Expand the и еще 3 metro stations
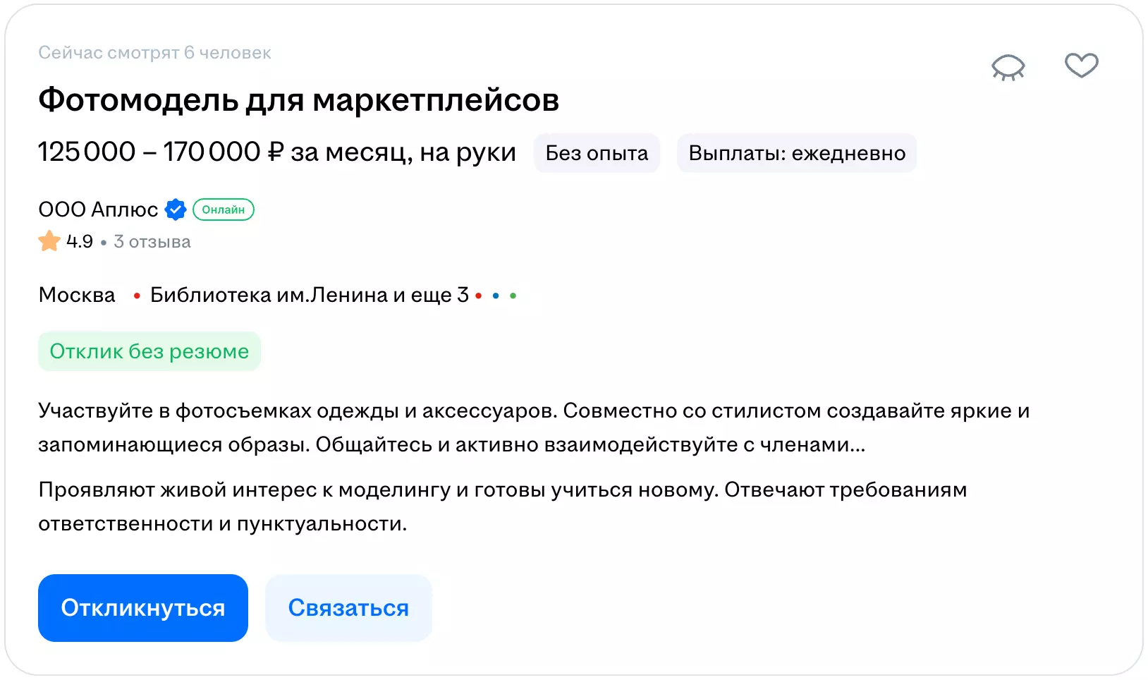This screenshot has width=1148, height=680. click(x=431, y=295)
